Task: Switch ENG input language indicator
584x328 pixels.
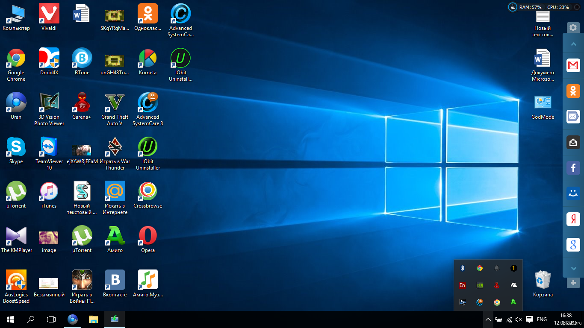Action: (542, 319)
